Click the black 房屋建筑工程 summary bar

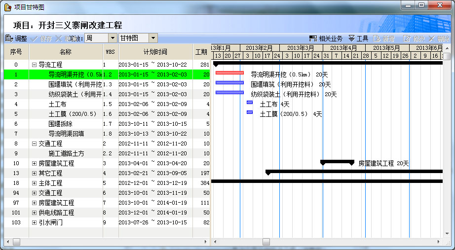tap(337, 162)
